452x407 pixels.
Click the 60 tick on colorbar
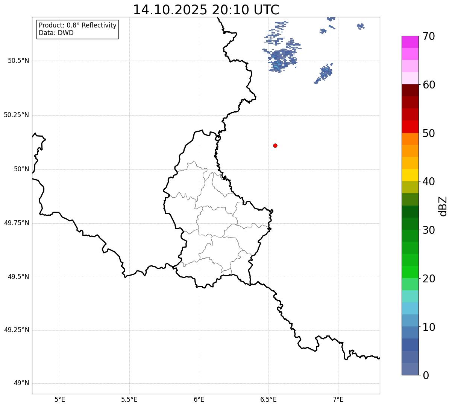(429, 85)
